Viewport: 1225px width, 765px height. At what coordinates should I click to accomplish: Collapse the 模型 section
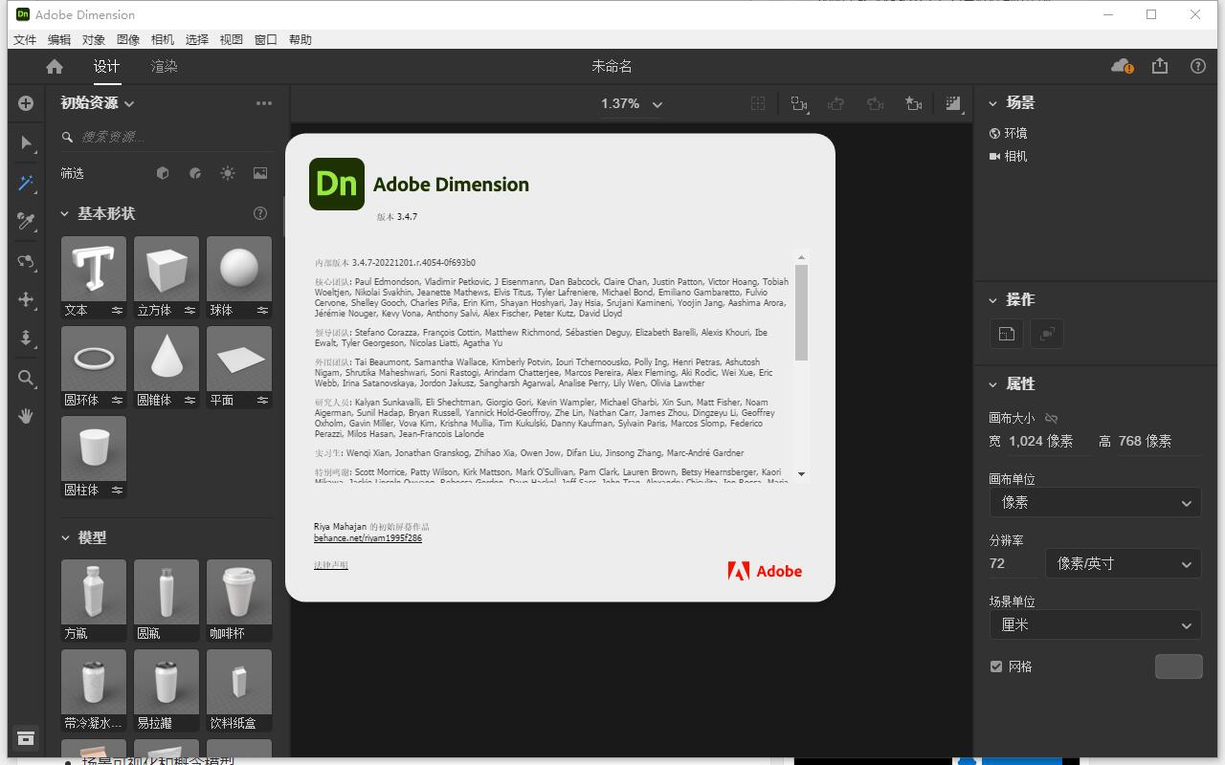pyautogui.click(x=65, y=537)
